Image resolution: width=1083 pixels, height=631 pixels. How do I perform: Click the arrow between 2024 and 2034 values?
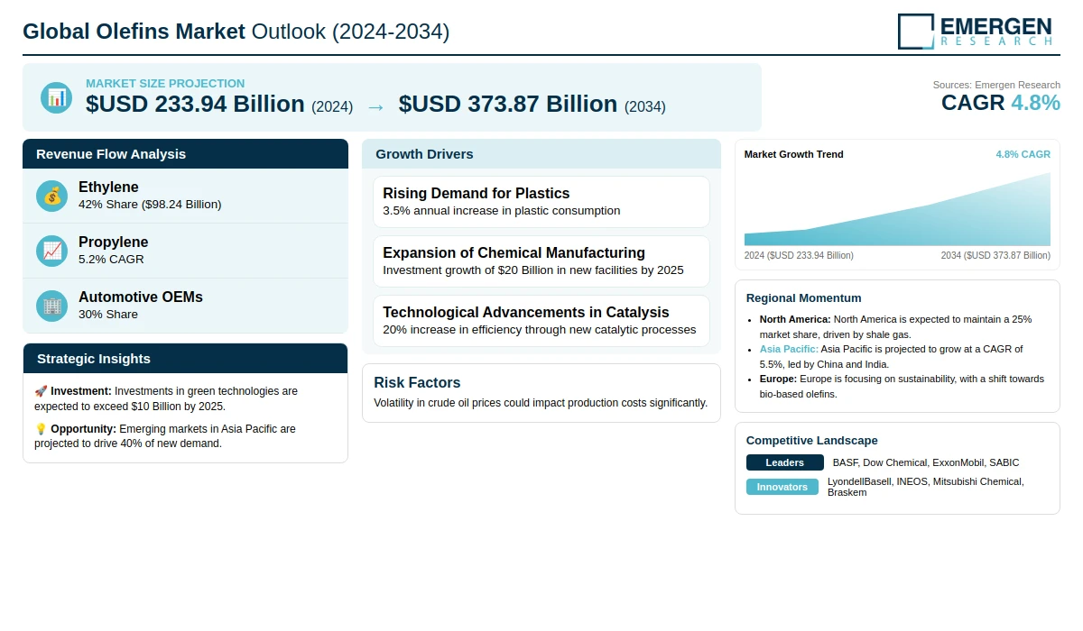tap(375, 106)
